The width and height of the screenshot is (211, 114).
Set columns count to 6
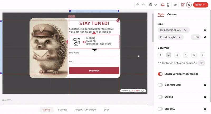click(x=203, y=55)
